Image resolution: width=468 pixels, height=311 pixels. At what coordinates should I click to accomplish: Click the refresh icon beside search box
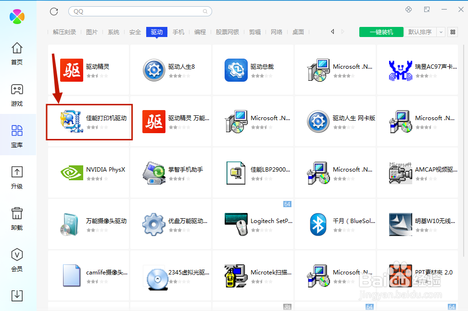pyautogui.click(x=54, y=12)
